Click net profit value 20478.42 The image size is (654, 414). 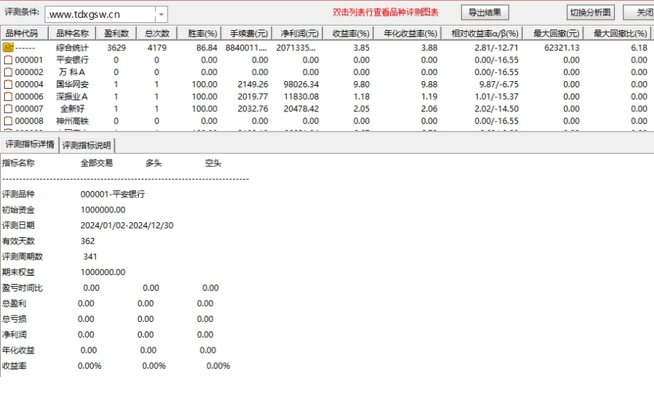click(x=301, y=109)
